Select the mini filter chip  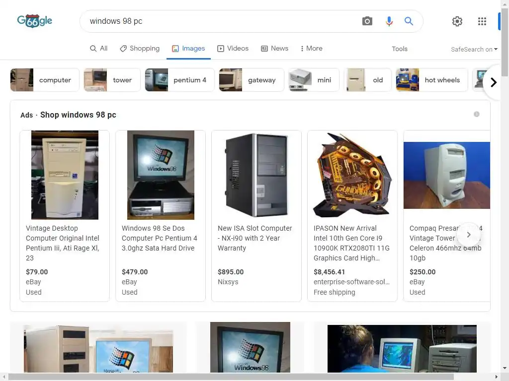pyautogui.click(x=314, y=80)
